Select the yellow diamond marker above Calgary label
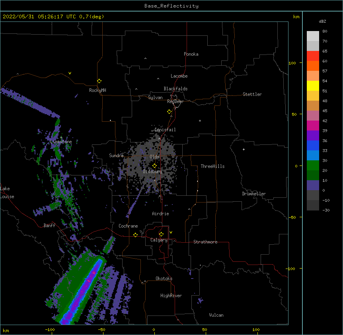The image size is (343, 335). (x=161, y=234)
